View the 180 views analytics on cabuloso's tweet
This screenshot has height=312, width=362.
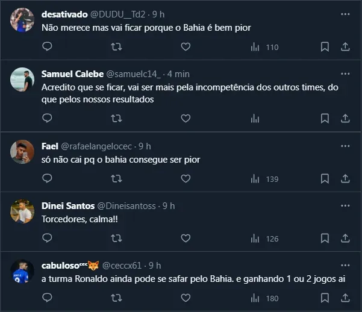264,298
